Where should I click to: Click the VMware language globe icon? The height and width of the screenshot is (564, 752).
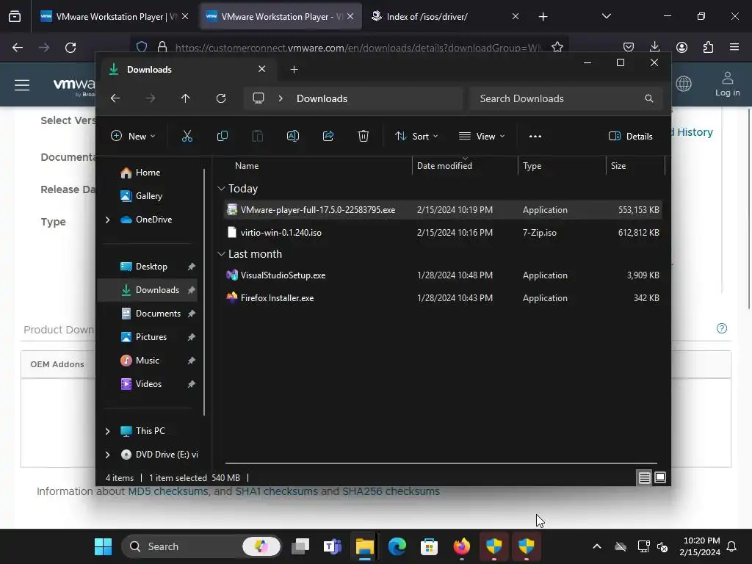[684, 84]
